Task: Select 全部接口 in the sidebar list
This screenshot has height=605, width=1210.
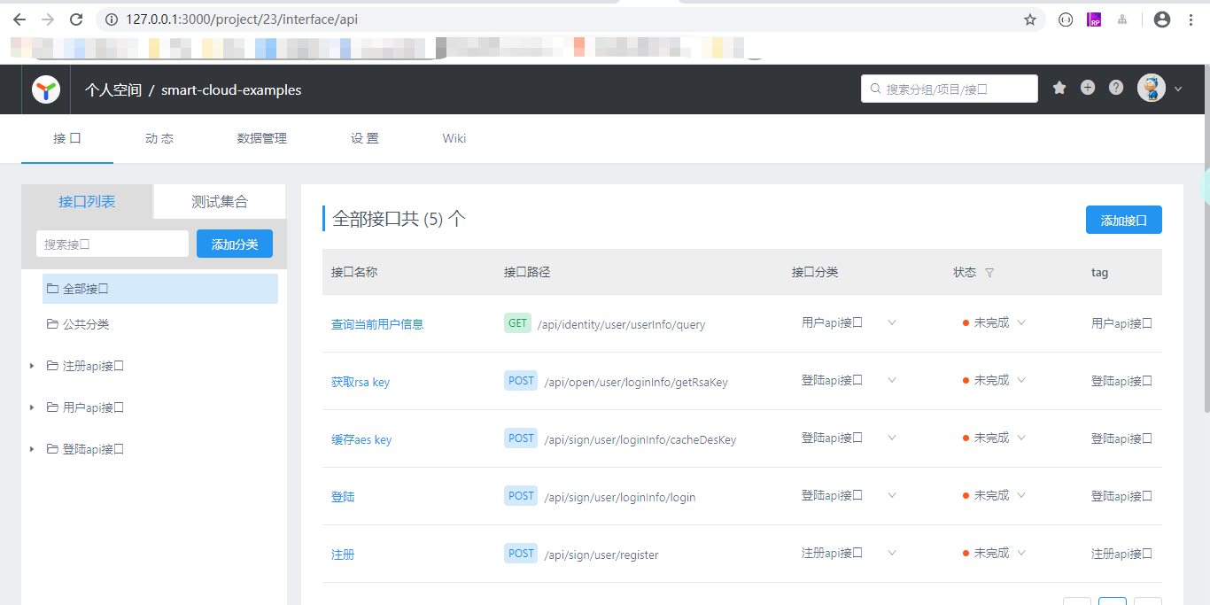Action: [160, 289]
